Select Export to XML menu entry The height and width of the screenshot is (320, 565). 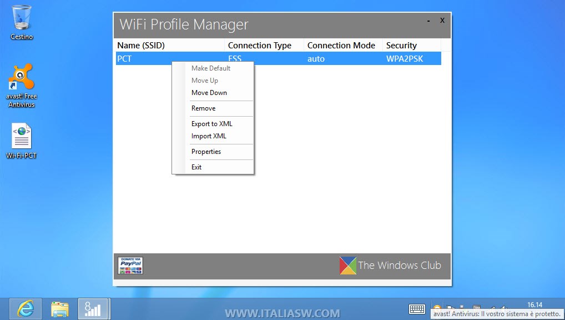click(x=212, y=124)
